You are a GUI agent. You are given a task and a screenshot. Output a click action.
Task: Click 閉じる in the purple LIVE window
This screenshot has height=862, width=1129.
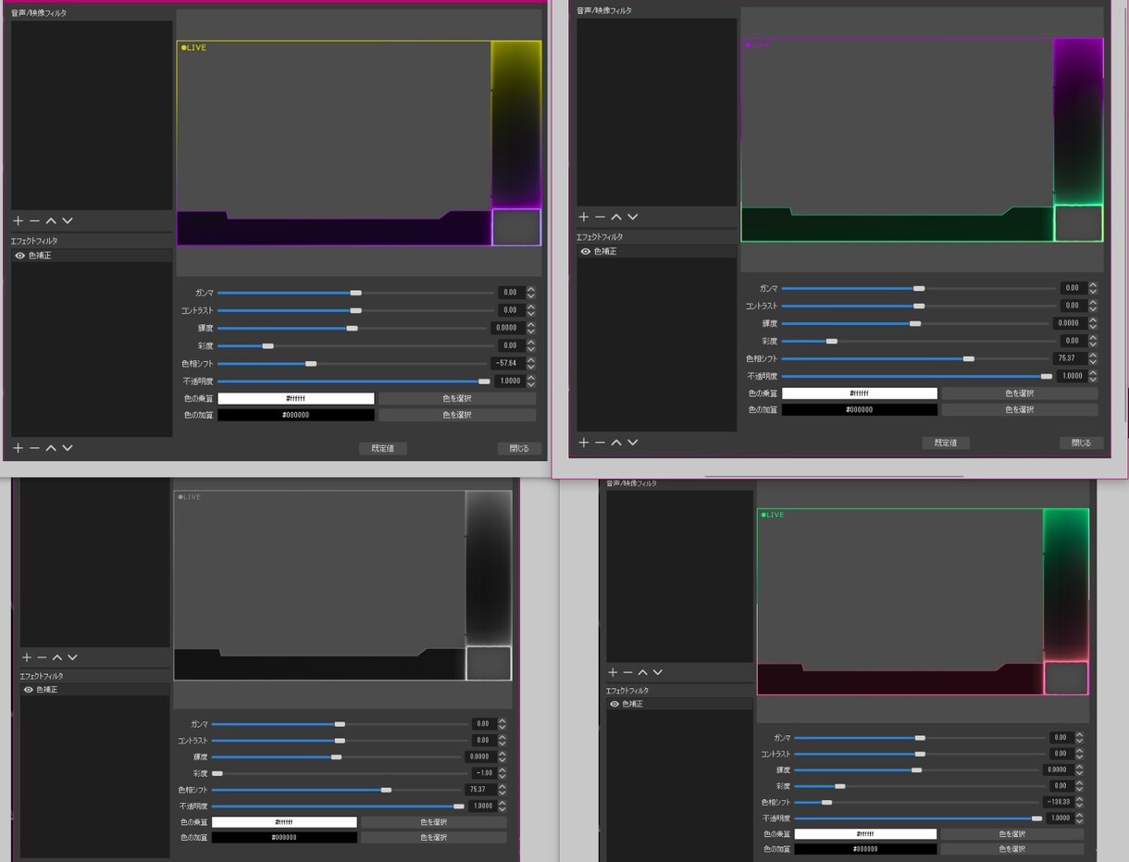(x=1081, y=443)
